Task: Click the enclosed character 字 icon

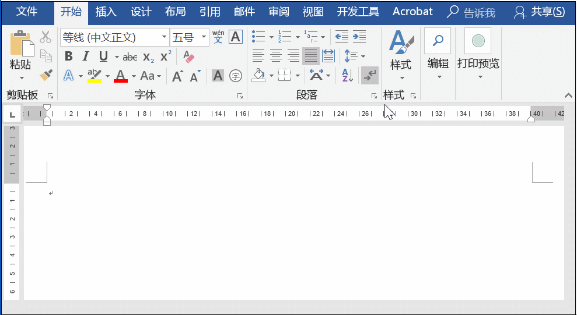Action: (x=236, y=76)
